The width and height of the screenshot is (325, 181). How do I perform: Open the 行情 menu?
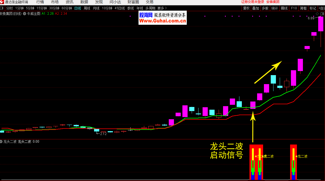(40, 2)
